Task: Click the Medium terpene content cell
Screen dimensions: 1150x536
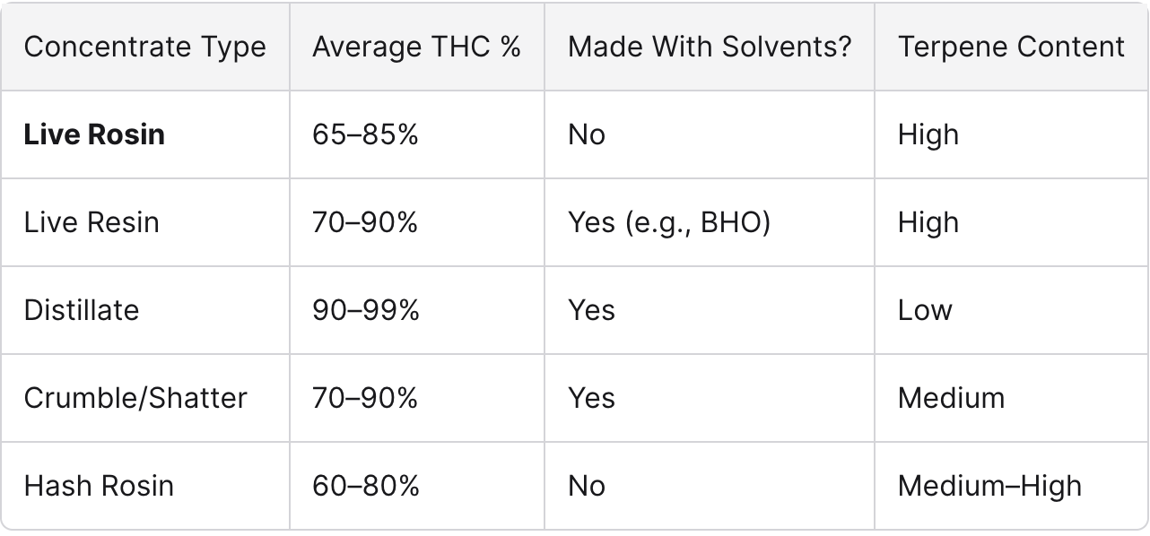Action: pyautogui.click(x=951, y=398)
